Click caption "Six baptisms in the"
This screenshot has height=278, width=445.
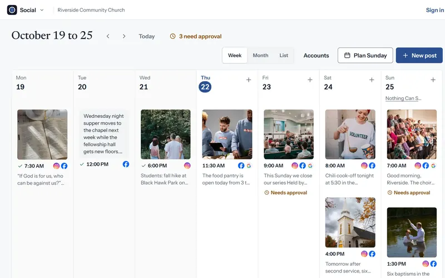pos(408,274)
